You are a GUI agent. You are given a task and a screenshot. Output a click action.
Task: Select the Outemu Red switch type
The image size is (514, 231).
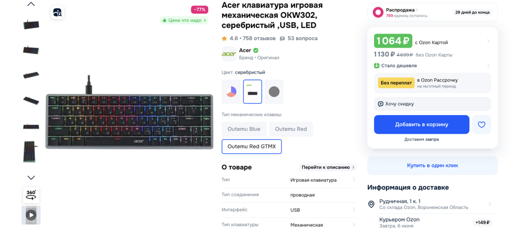click(x=291, y=129)
